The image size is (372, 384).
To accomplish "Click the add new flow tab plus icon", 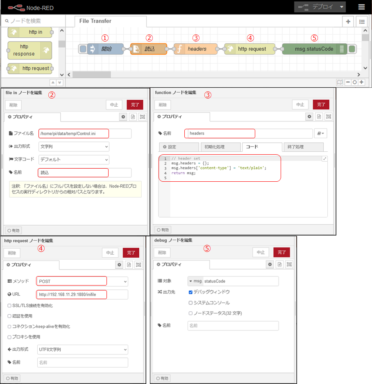I will point(348,22).
